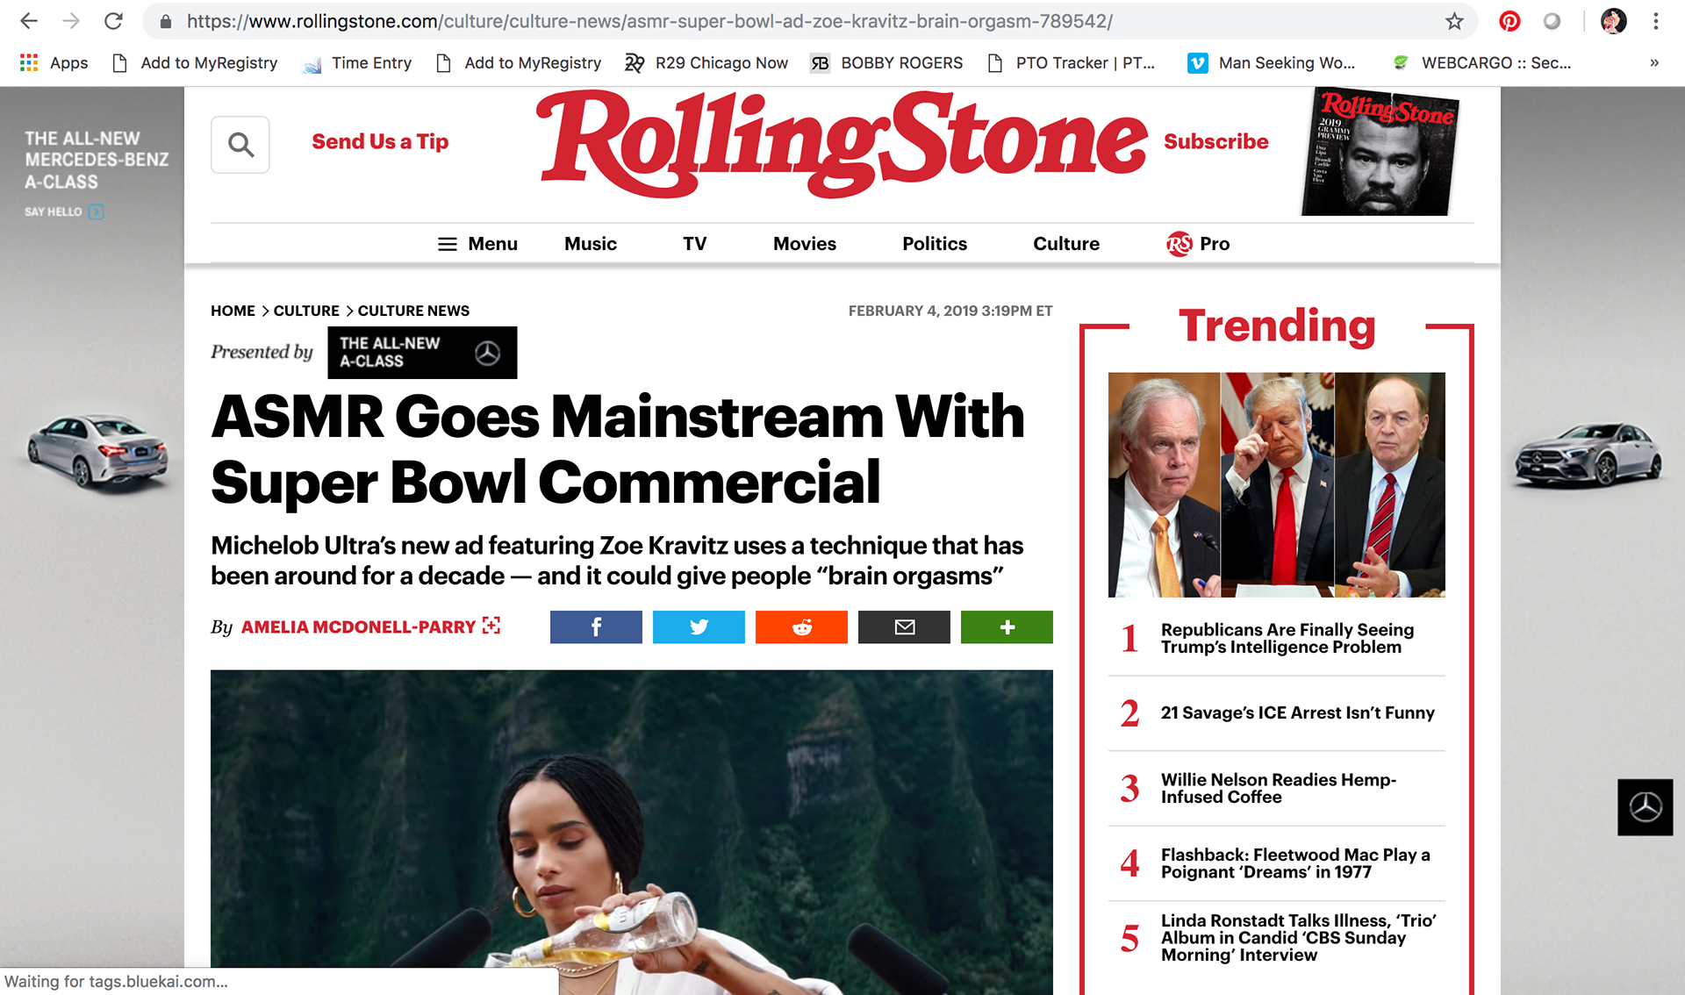Open the RS Pro section
1685x995 pixels.
tap(1198, 244)
